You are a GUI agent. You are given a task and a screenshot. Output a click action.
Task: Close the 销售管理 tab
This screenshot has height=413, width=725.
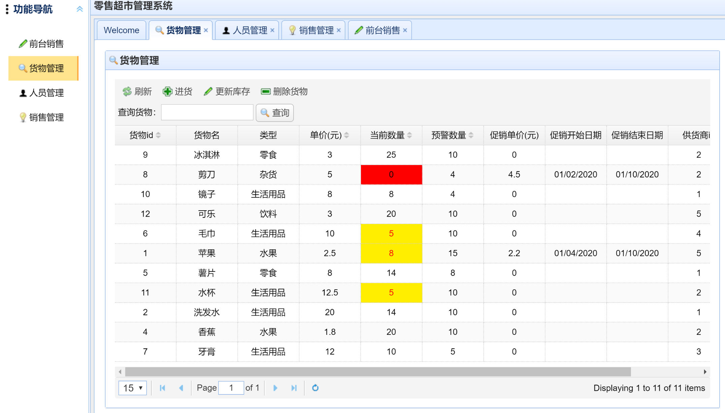click(339, 30)
